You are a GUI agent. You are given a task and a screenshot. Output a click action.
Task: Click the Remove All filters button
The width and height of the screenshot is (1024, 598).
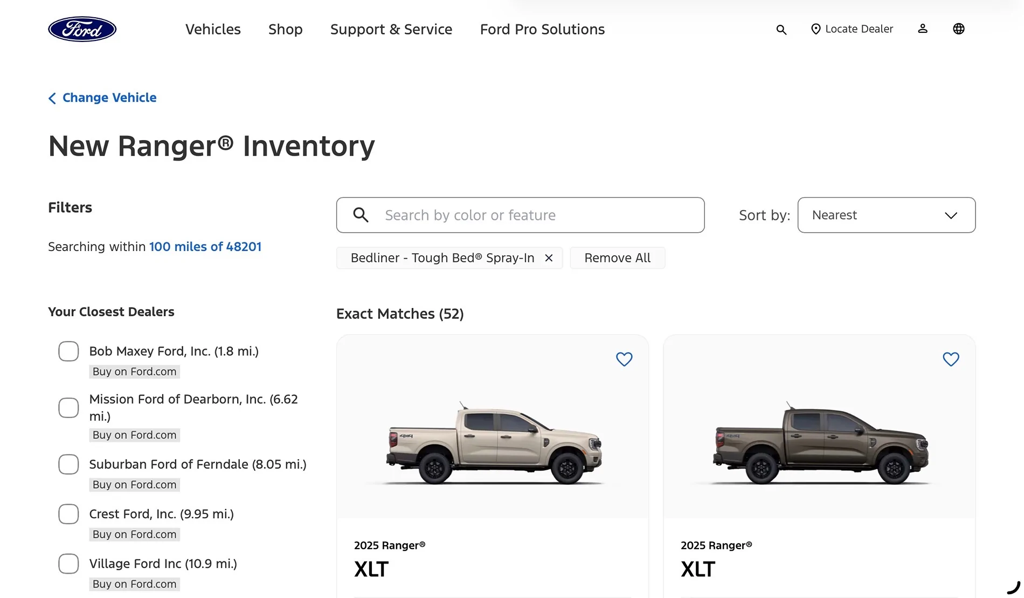[x=618, y=258]
